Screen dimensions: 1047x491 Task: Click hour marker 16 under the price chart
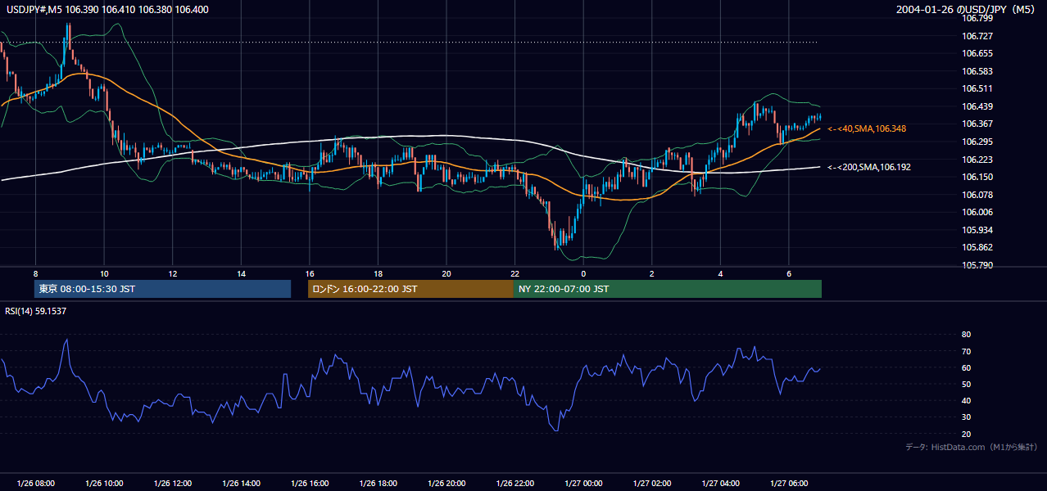[309, 273]
